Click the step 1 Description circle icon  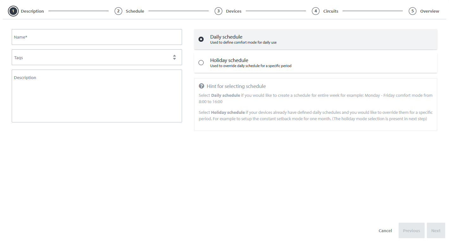click(13, 11)
